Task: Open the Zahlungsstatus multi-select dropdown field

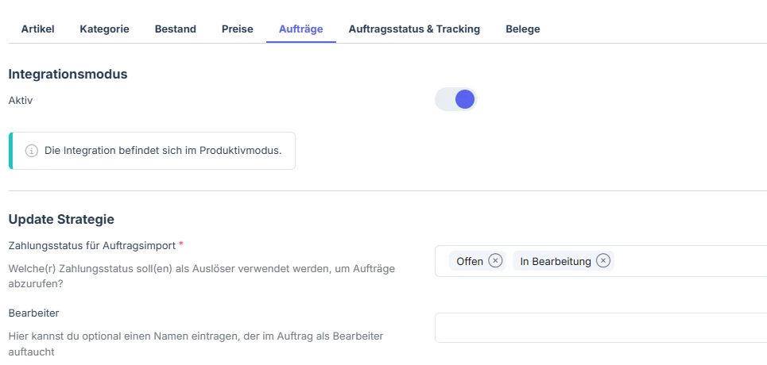Action: tap(601, 261)
